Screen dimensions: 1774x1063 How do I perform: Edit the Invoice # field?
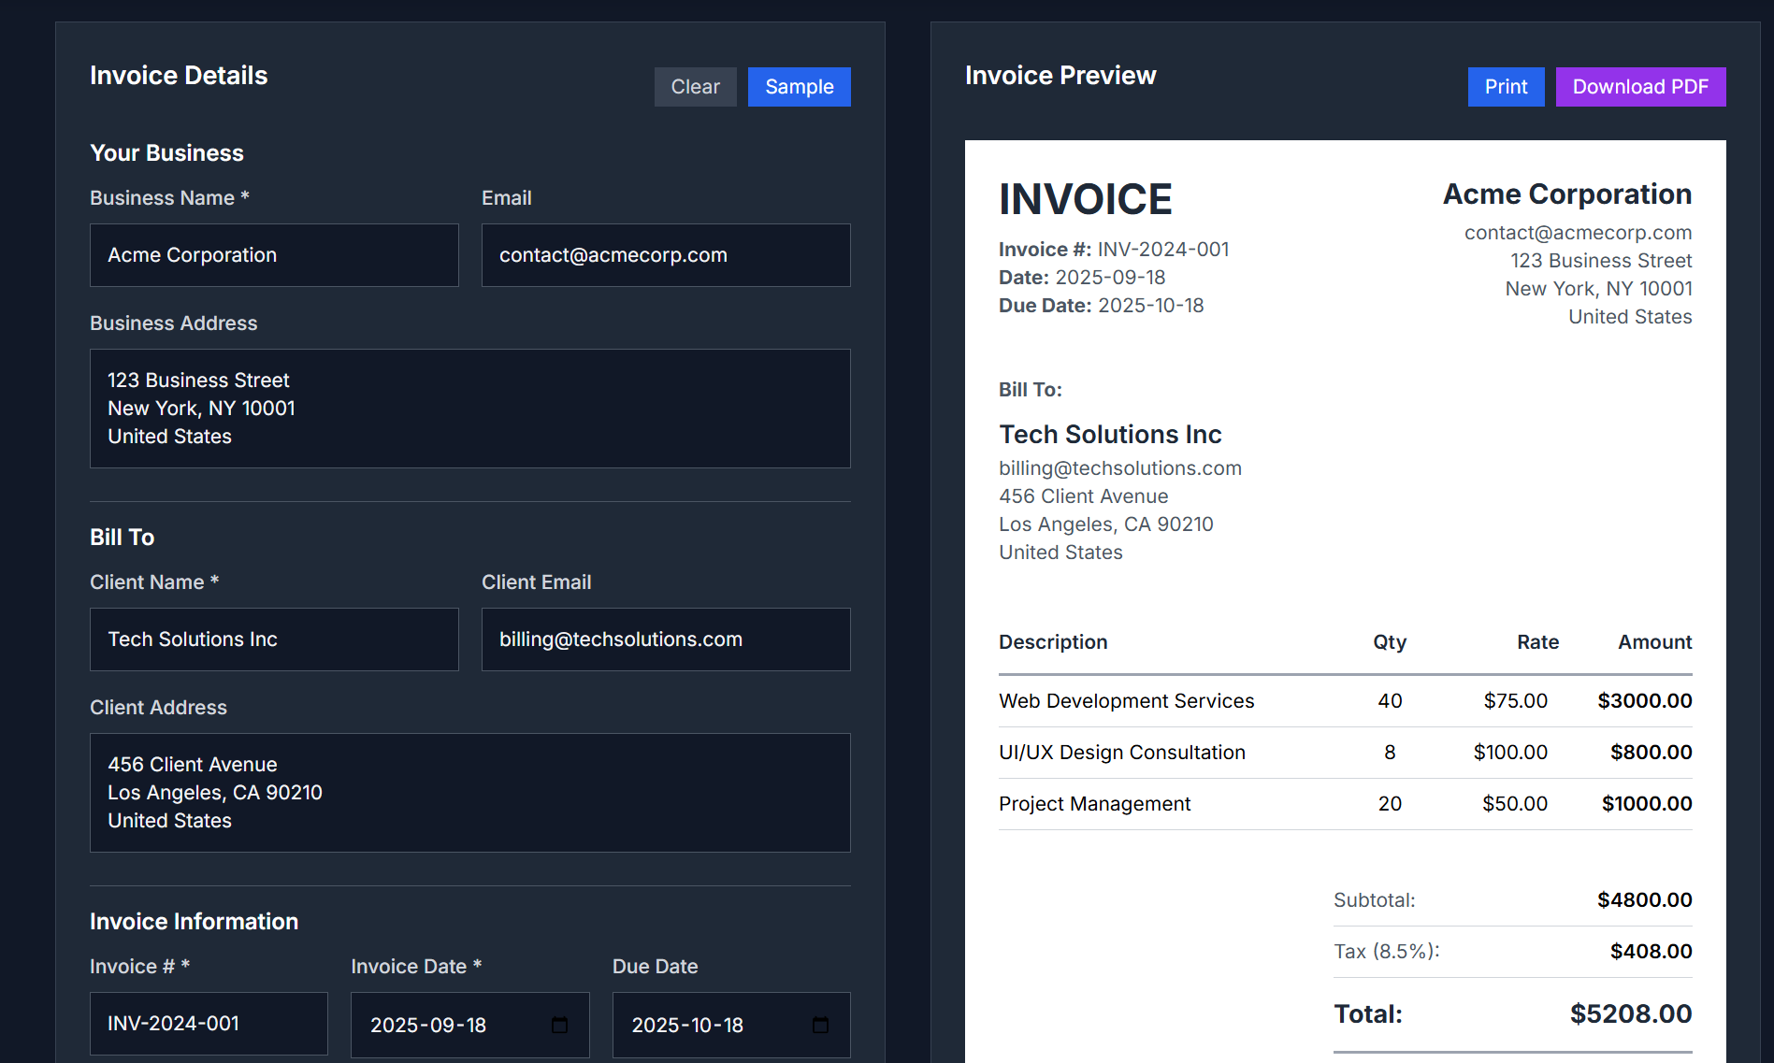[208, 1024]
